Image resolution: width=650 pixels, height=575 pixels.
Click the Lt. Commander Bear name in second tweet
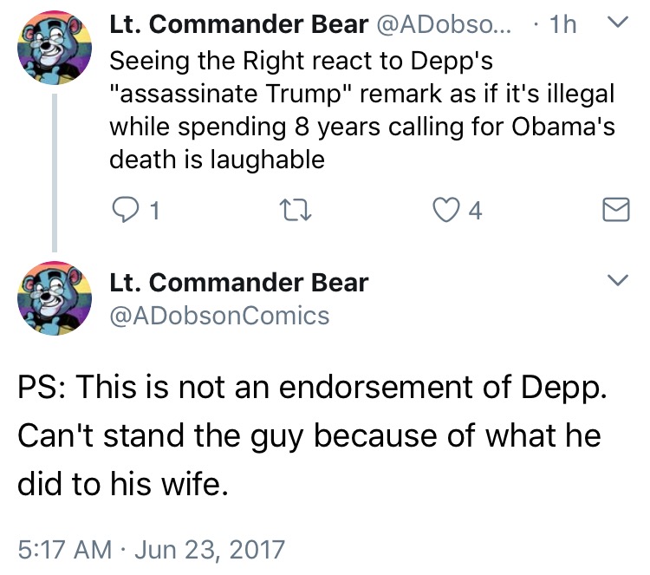(x=239, y=283)
